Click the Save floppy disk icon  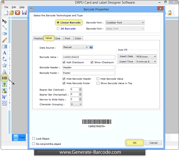pyautogui.click(x=24, y=13)
